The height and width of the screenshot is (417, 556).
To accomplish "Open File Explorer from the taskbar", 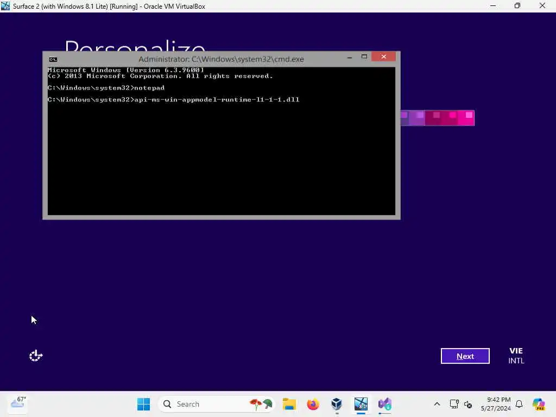I will tap(289, 404).
